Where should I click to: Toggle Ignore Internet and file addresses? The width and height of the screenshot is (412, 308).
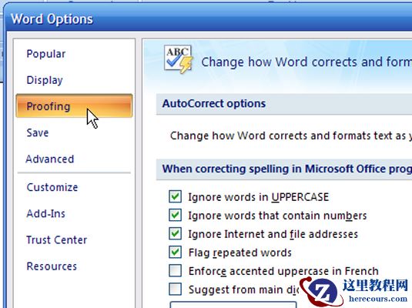(175, 233)
